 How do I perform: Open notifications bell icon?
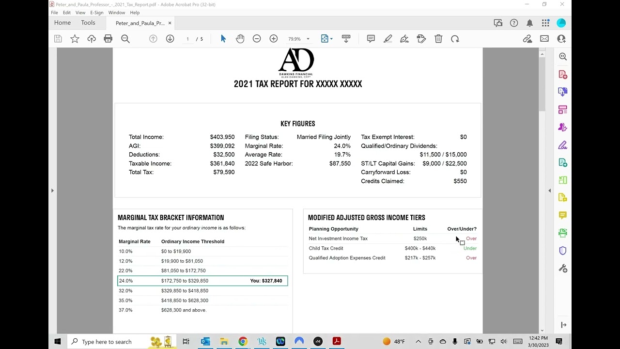[x=530, y=23]
